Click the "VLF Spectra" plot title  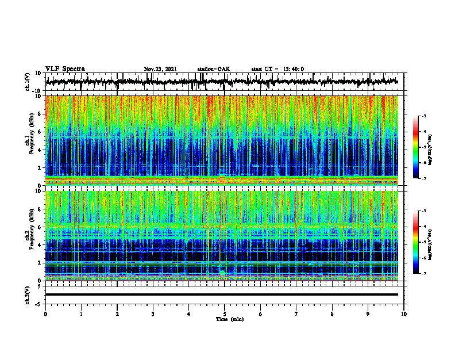[65, 69]
